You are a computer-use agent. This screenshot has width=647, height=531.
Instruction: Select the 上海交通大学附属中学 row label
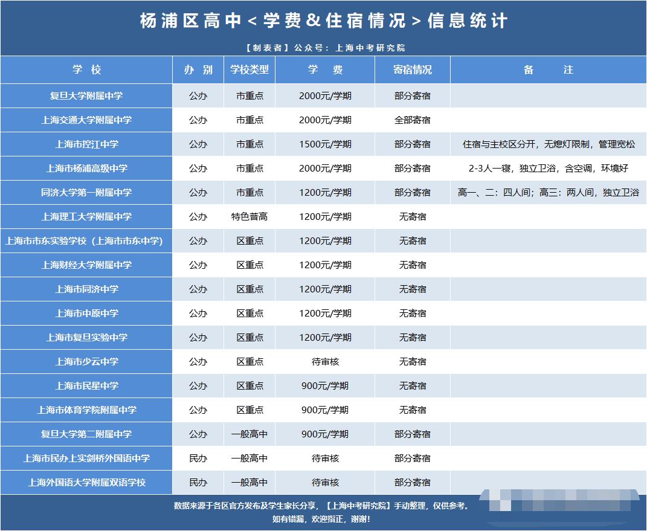click(x=86, y=120)
